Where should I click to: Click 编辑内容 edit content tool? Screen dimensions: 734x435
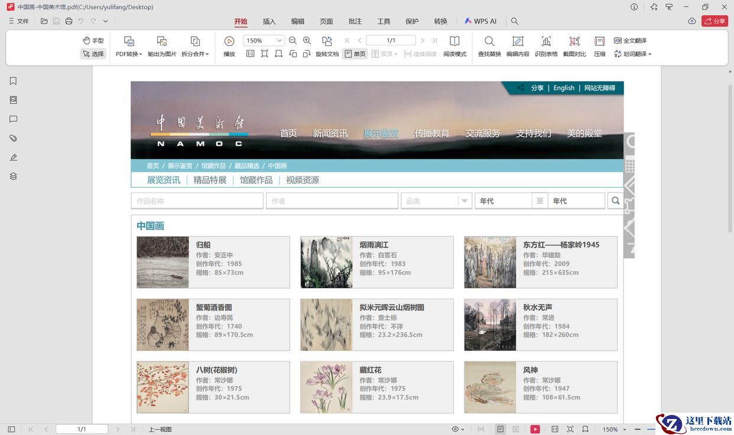(518, 47)
